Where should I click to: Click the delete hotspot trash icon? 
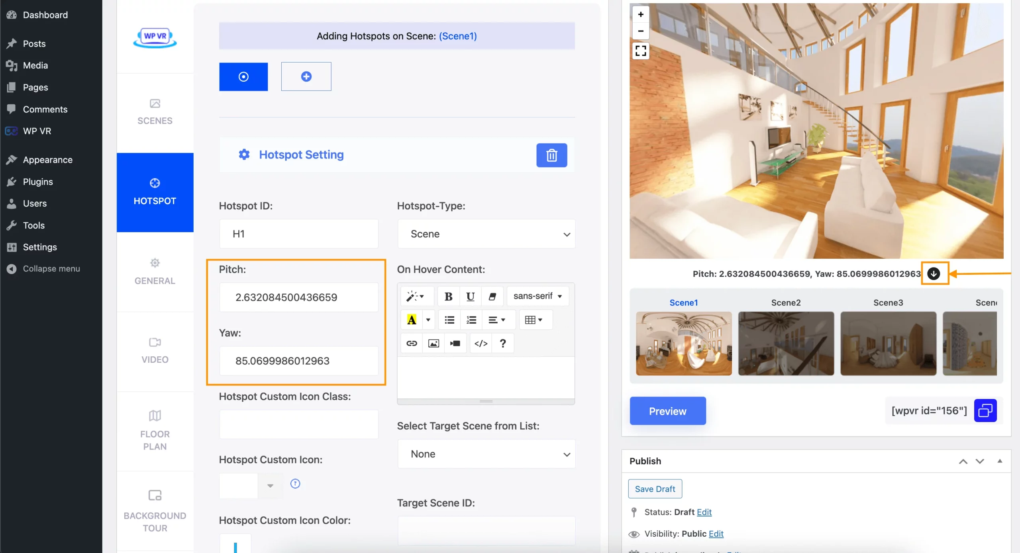(x=552, y=155)
